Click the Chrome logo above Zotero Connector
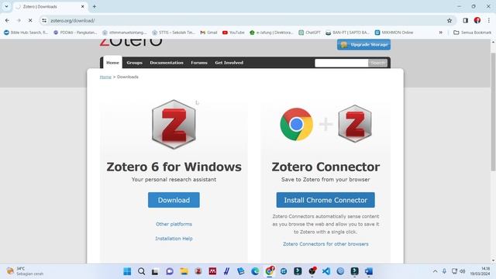The image size is (496, 279). point(296,124)
